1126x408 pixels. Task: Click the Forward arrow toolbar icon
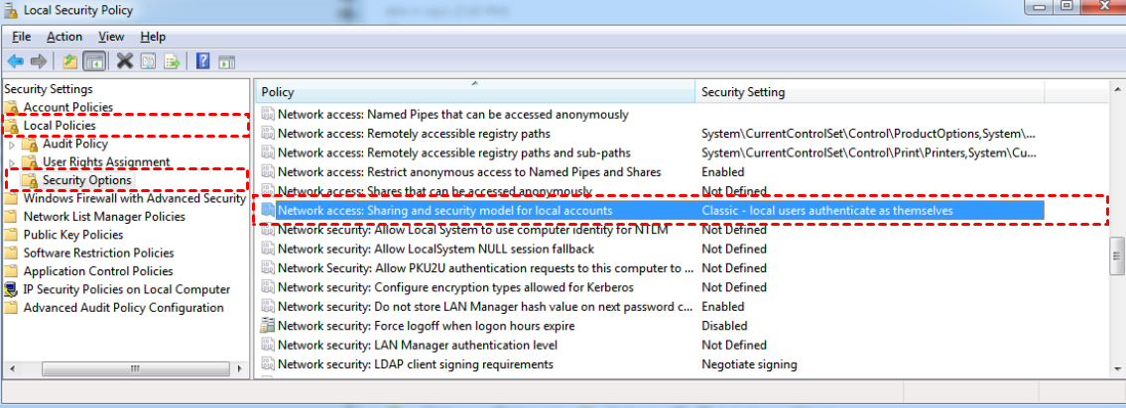click(39, 61)
